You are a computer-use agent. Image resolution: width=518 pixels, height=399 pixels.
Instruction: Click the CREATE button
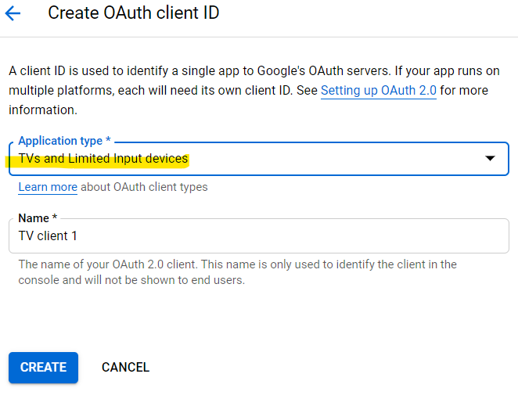click(43, 367)
